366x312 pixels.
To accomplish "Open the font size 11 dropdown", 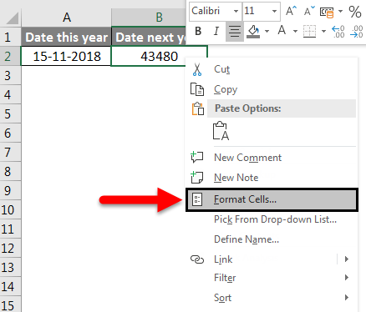I will coord(274,12).
